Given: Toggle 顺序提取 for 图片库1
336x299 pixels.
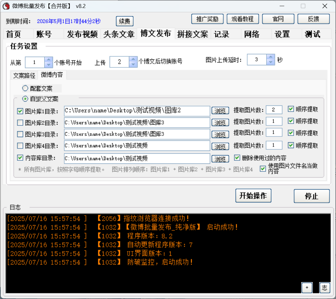Looking at the screenshot, I should [291, 109].
